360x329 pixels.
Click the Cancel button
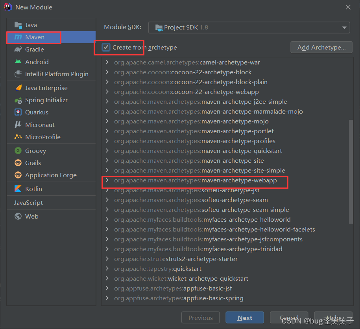(289, 318)
